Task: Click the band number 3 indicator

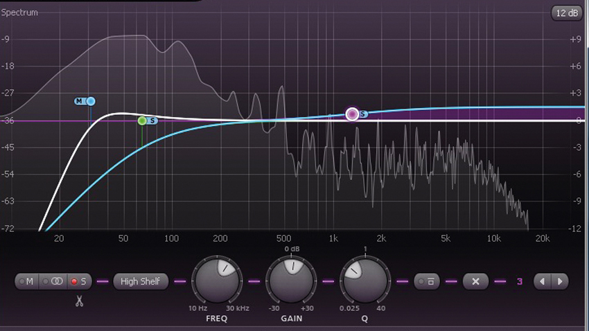Action: click(520, 281)
